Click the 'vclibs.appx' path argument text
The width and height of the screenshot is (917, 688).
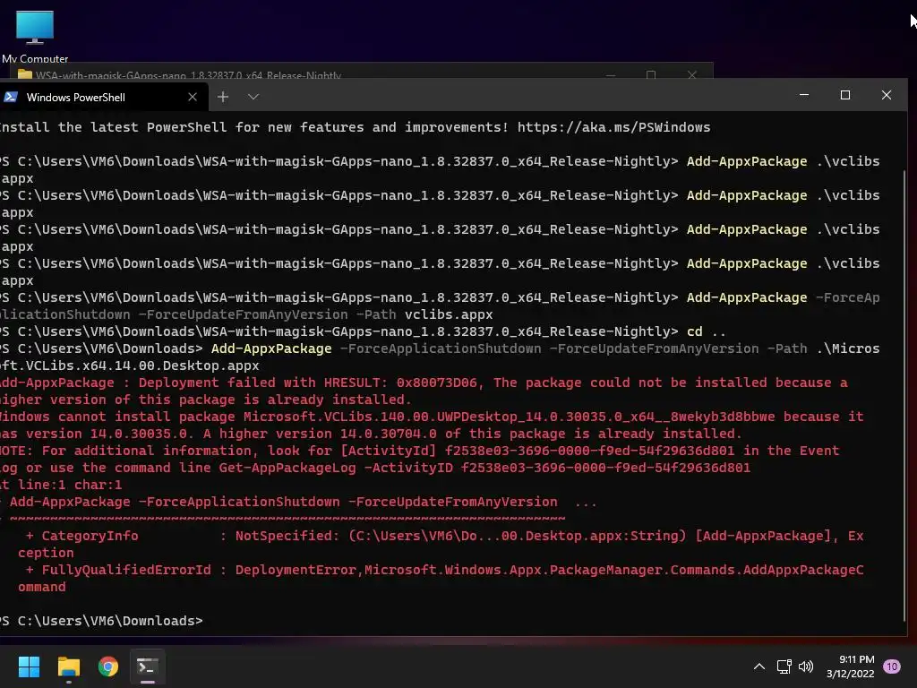pos(449,314)
